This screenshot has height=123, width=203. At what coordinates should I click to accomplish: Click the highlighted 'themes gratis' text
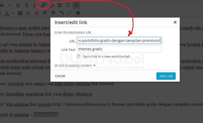[x=46, y=114]
